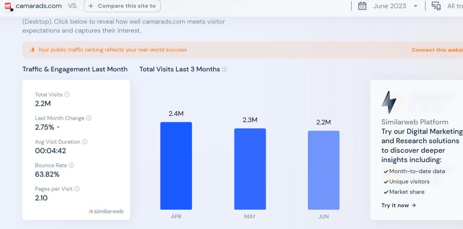Expand the date range dropdown arrow
Image resolution: width=463 pixels, height=229 pixels.
coord(415,6)
